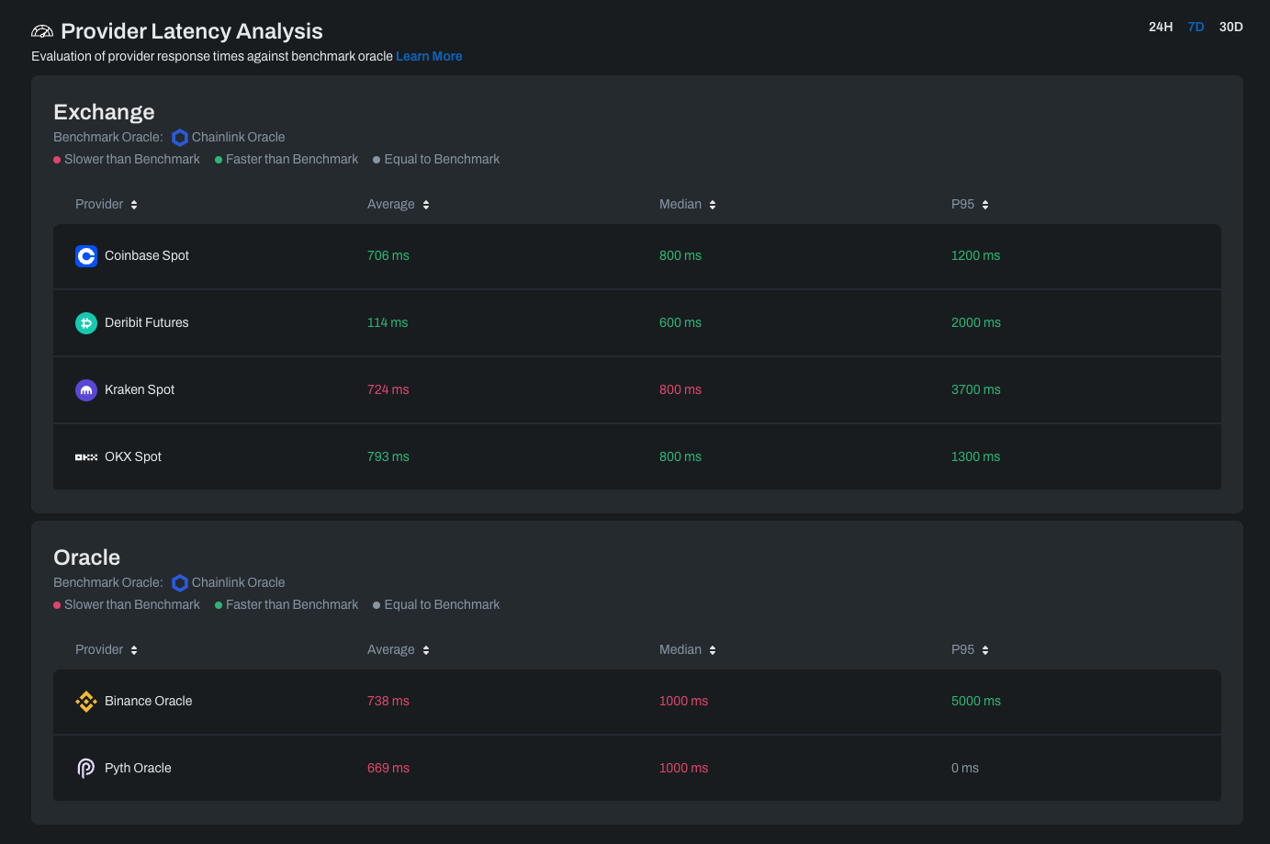Sort Exchange table by P95 arrows

tap(985, 205)
